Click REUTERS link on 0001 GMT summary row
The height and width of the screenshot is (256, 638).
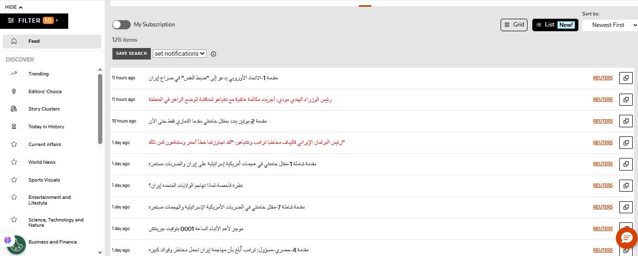[x=603, y=229]
